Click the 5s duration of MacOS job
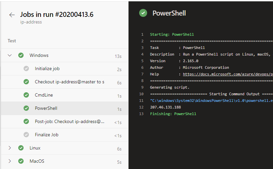This screenshot has width=273, height=169. [119, 162]
